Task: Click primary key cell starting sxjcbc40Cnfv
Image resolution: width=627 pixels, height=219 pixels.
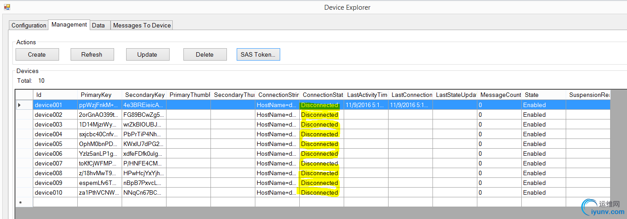Action: (99, 134)
